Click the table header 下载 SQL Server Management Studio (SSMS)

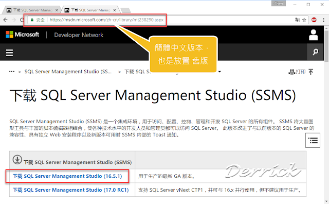[x=78, y=162]
